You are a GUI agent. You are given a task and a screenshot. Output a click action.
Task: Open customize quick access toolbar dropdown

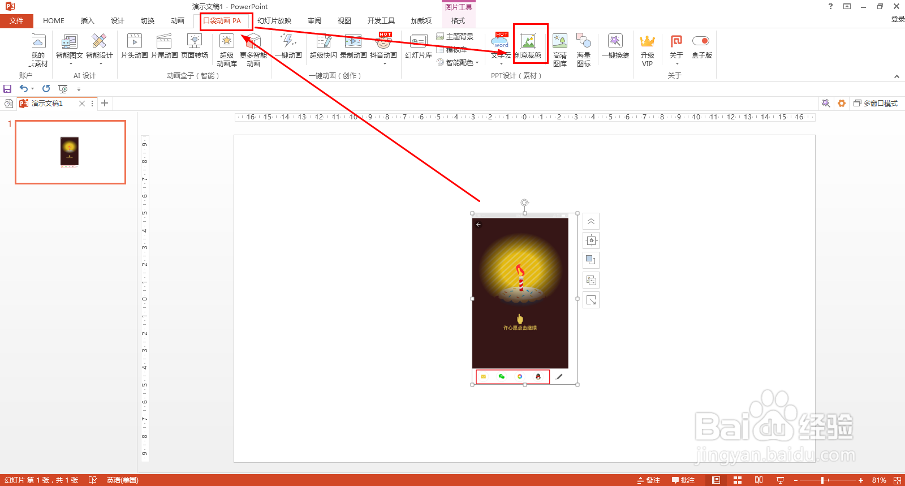pyautogui.click(x=79, y=89)
